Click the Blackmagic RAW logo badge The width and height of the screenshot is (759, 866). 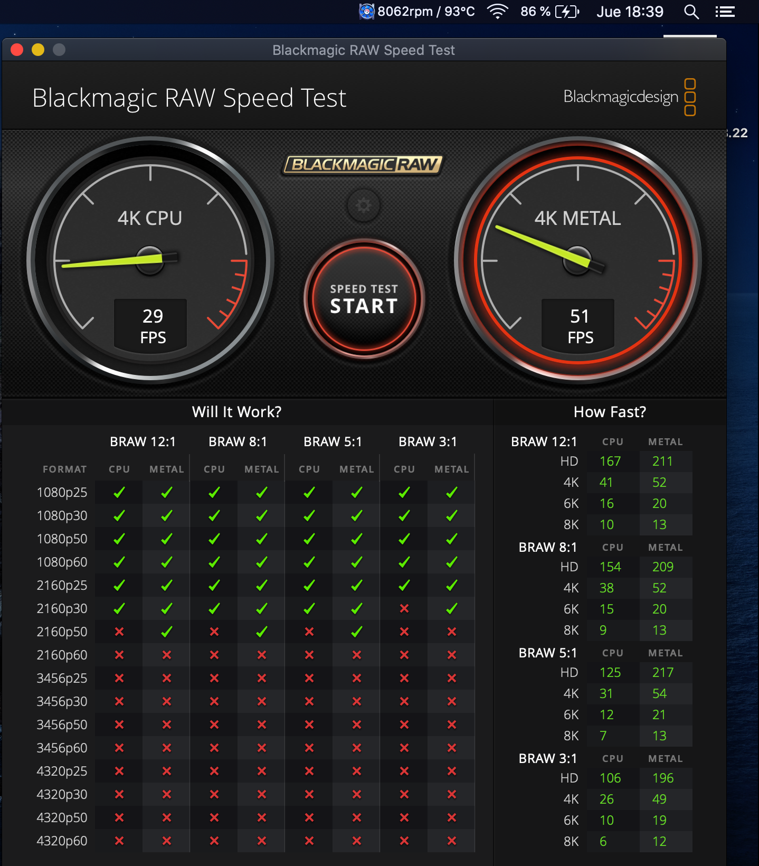pyautogui.click(x=363, y=165)
